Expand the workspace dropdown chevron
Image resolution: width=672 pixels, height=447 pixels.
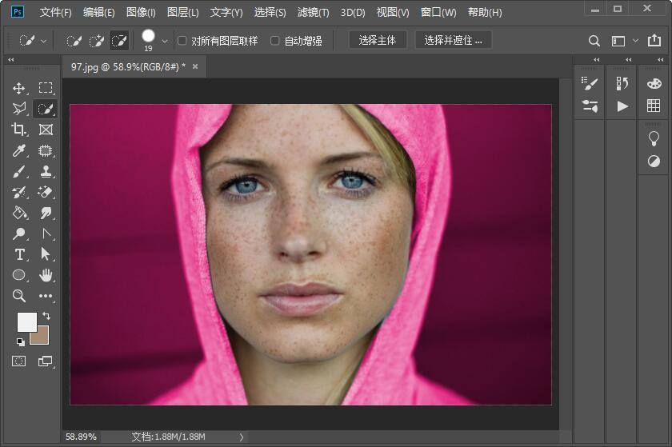(635, 41)
